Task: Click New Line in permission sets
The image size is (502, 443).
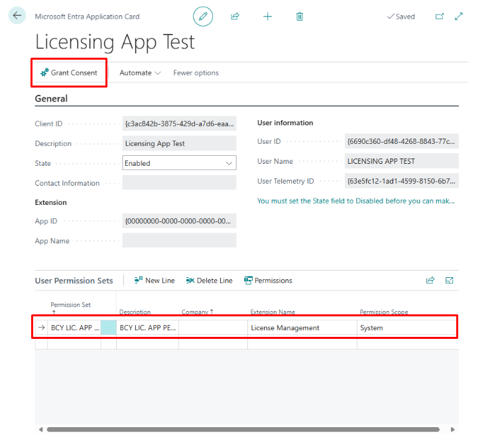Action: coord(155,281)
